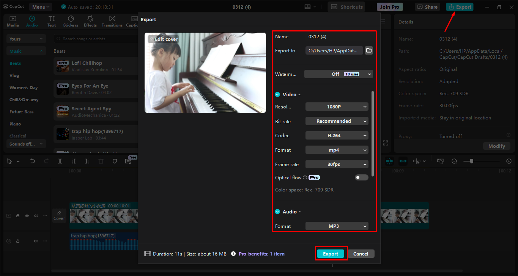
Task: Open the export folder browse icon
Action: pyautogui.click(x=368, y=50)
